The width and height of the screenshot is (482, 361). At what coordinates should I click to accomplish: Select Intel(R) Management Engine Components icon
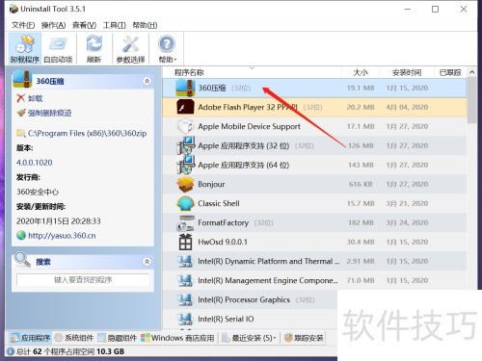point(185,280)
